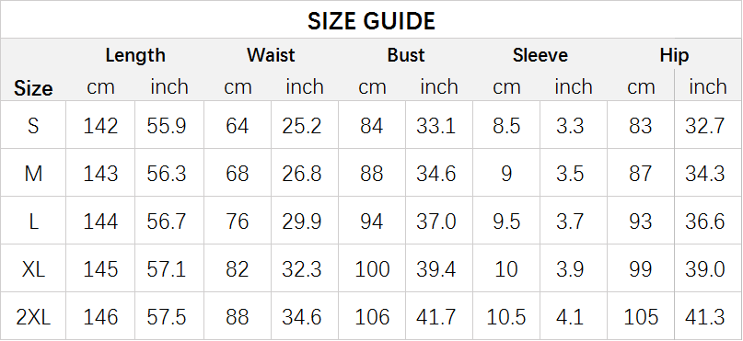743x341 pixels.
Task: Select the S size row label
Action: (x=33, y=126)
